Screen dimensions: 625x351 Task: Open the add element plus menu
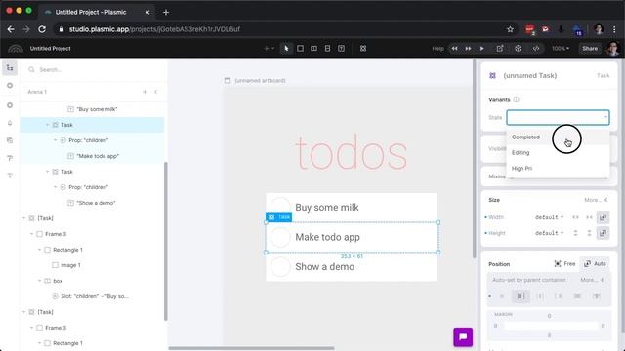coord(270,49)
